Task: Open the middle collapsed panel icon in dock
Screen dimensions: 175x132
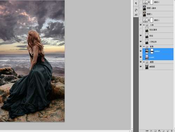Action: (x=136, y=10)
